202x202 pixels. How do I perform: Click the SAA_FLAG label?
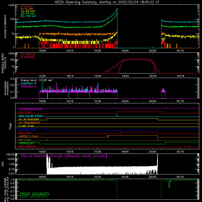coord(25,133)
